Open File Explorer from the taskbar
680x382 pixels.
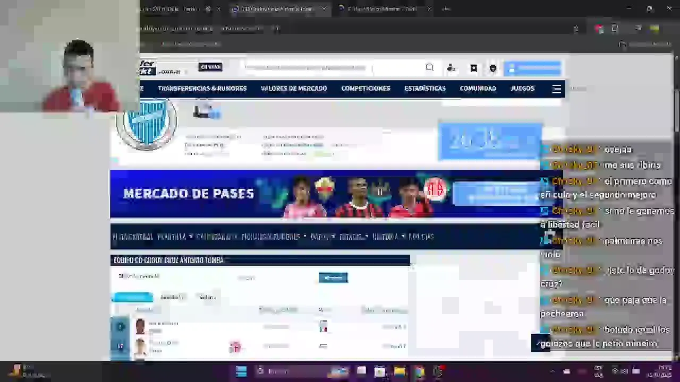point(399,371)
